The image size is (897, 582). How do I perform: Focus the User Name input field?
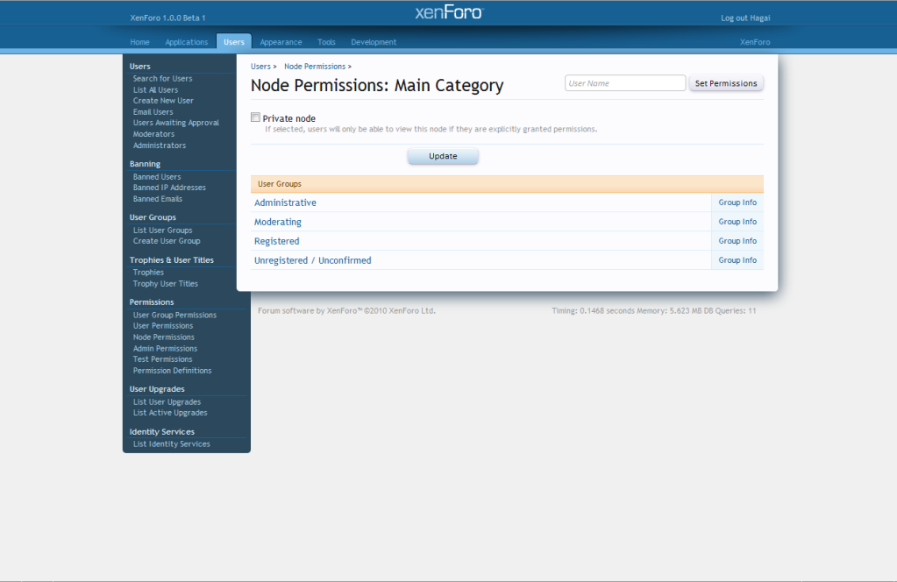(625, 83)
